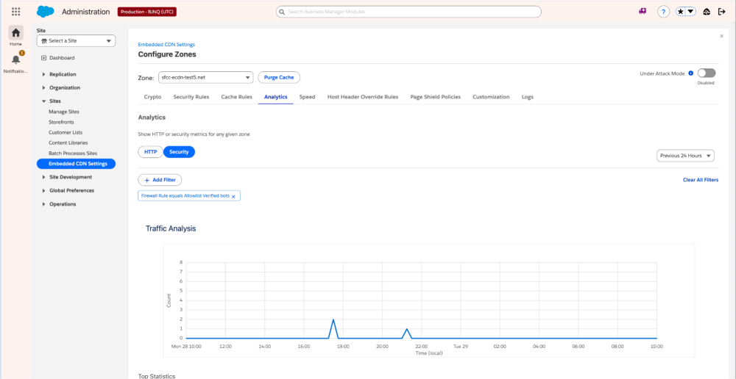Click the purple truck icon in header
Viewport: 736px width, 379px height.
643,12
